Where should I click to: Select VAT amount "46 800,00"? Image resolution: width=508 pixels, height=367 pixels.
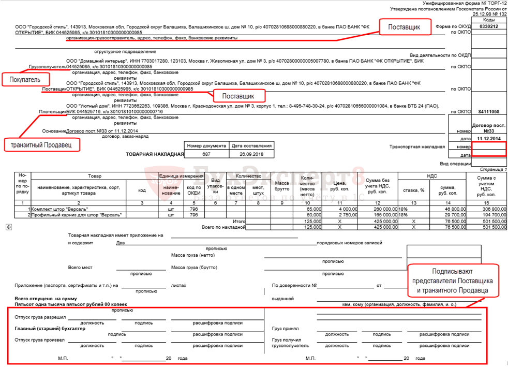pyautogui.click(x=448, y=209)
